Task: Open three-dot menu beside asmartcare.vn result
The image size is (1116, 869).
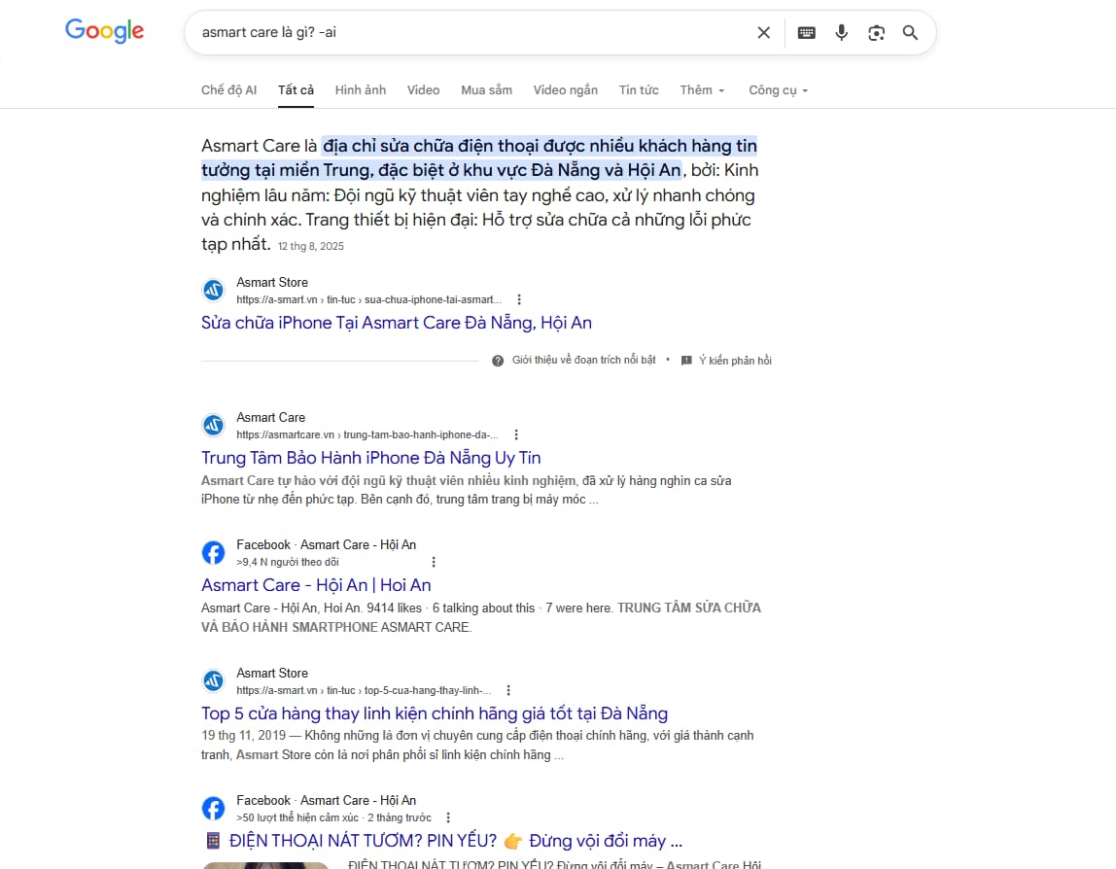Action: click(x=516, y=434)
